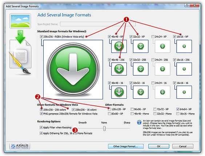The height and width of the screenshot is (156, 205).
Task: Open the Other Image Format dialog
Action: [126, 146]
